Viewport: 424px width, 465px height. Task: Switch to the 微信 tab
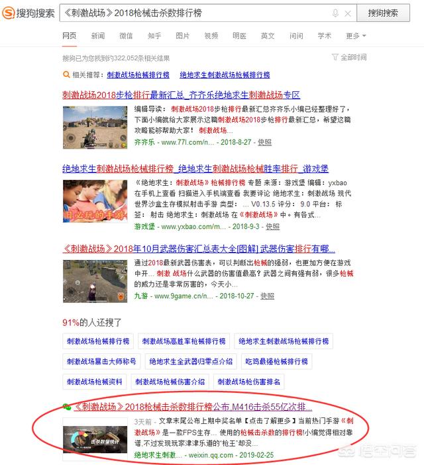tap(126, 36)
